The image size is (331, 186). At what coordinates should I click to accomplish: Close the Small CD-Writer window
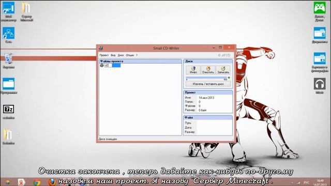point(229,48)
